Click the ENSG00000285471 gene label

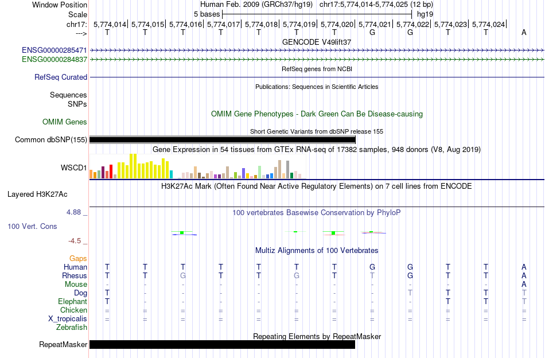(x=54, y=50)
